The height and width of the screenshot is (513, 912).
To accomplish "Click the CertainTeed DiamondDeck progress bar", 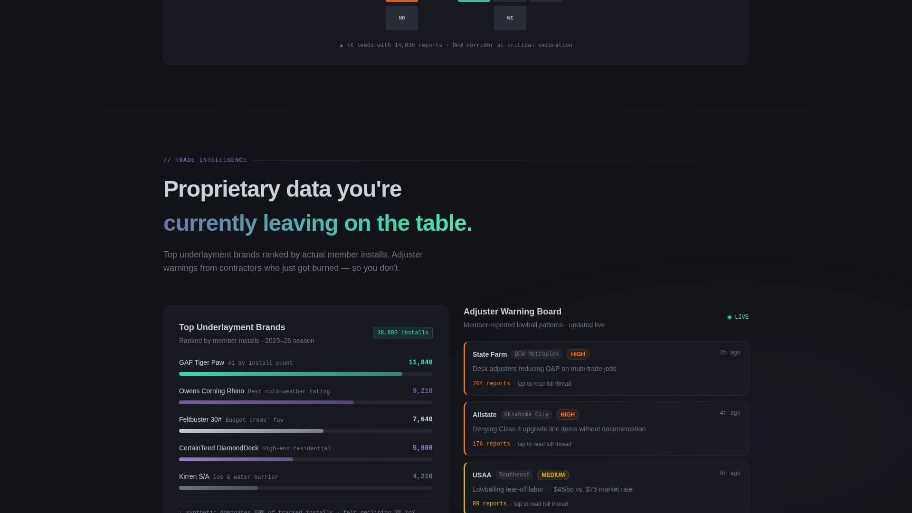I will tap(306, 459).
